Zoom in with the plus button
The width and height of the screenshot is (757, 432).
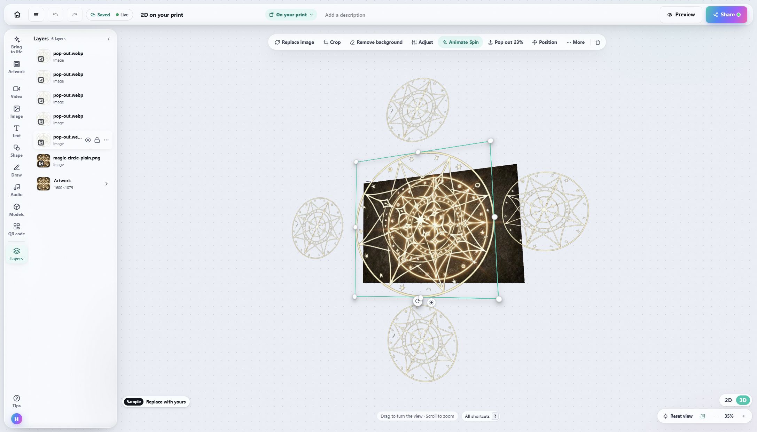(x=744, y=416)
